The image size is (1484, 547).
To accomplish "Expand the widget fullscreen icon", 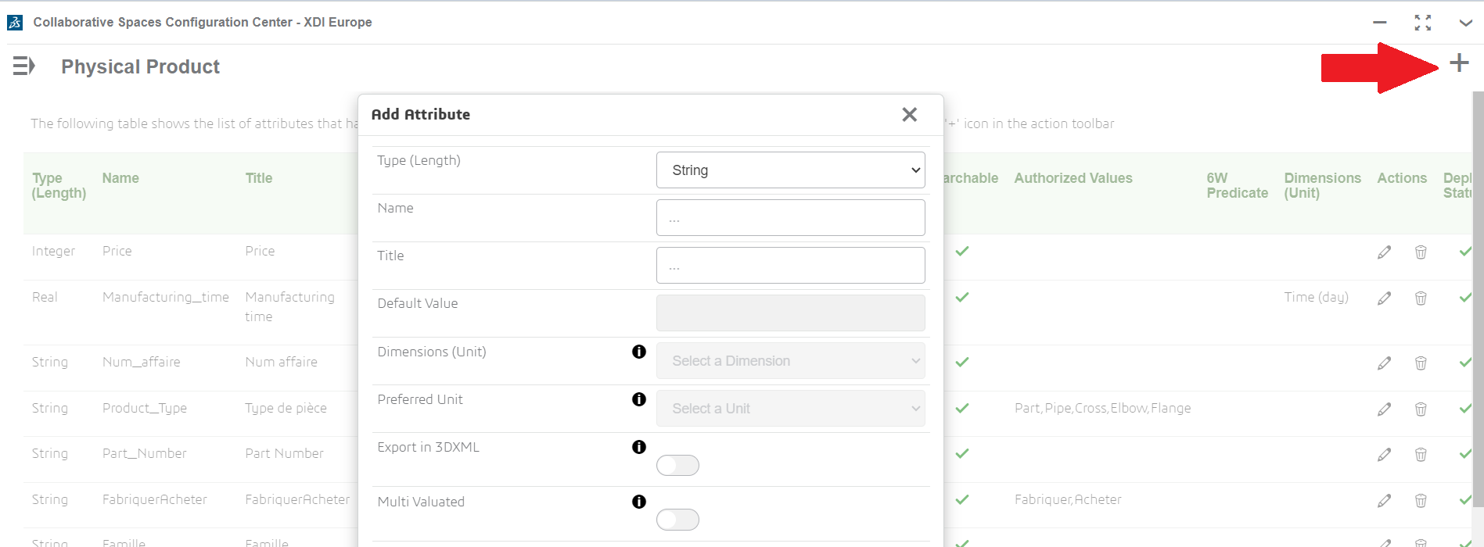I will tap(1422, 23).
